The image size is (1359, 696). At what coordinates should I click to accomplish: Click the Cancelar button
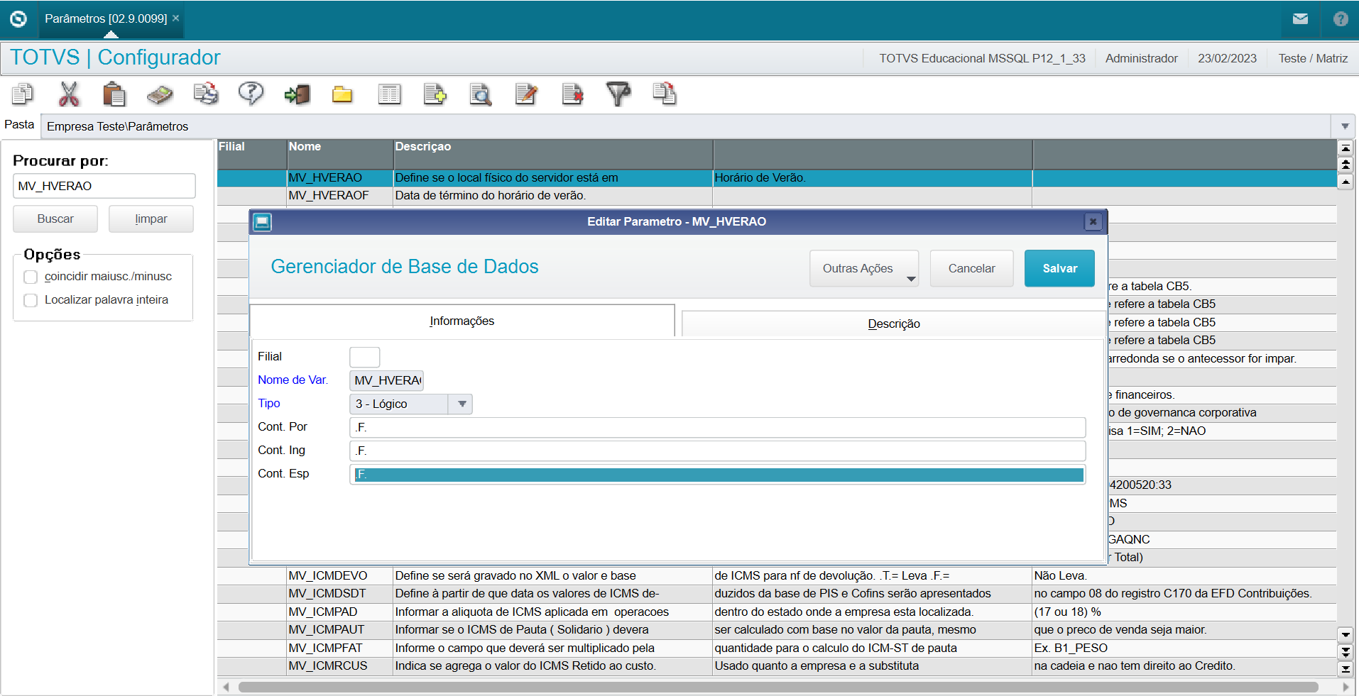[971, 268]
